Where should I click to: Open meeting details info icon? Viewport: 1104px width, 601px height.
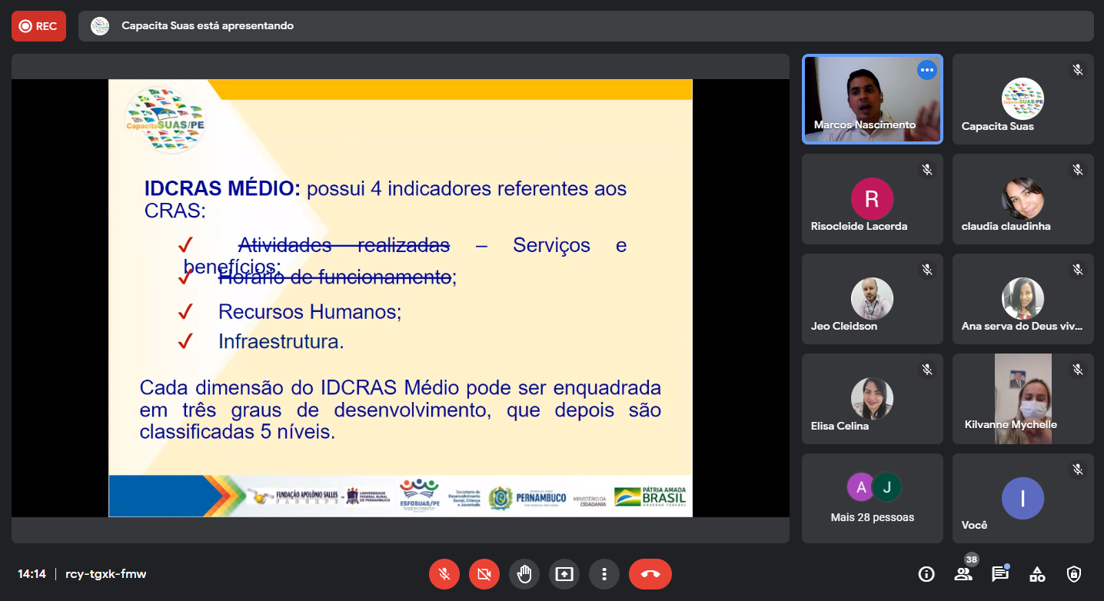click(x=926, y=574)
